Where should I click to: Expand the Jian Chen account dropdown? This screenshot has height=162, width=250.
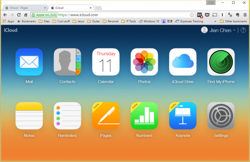pos(218,30)
